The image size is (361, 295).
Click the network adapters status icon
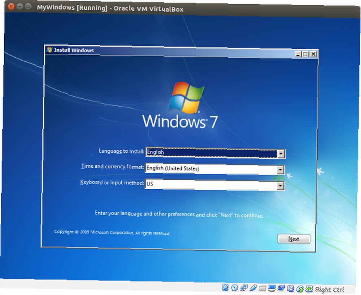pyautogui.click(x=244, y=288)
